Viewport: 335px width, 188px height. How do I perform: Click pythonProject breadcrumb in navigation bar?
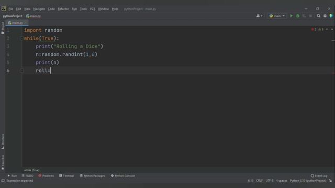(x=13, y=16)
